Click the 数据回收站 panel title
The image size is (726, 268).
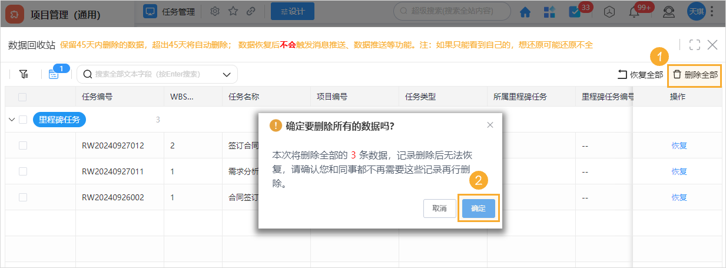pos(32,45)
